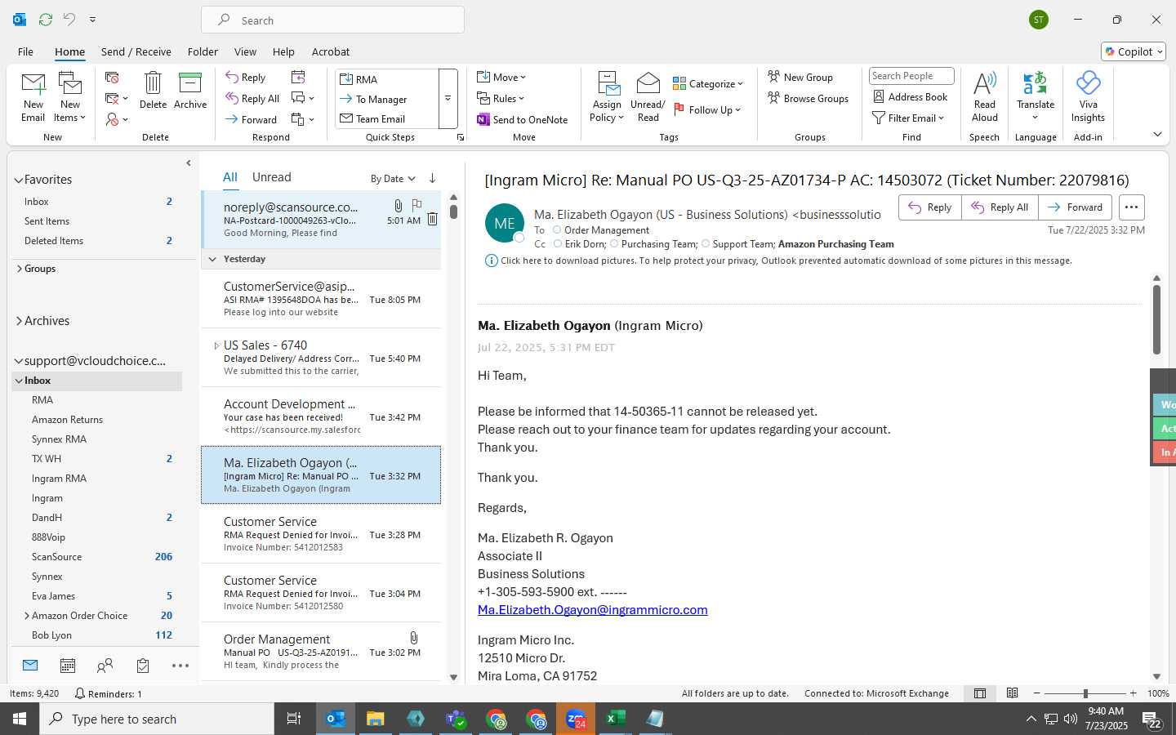Collapse the Yesterday group header
Viewport: 1176px width, 735px height.
(212, 259)
